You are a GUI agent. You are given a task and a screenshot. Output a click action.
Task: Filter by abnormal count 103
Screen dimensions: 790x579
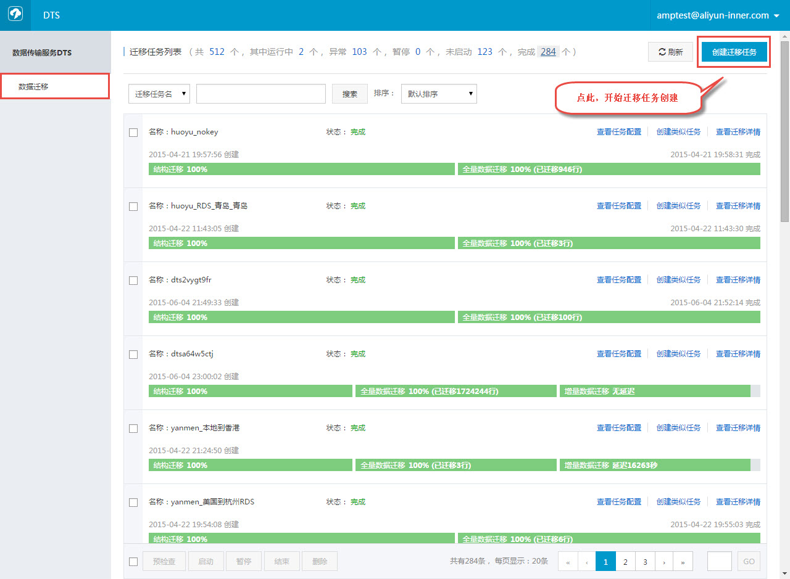point(359,52)
